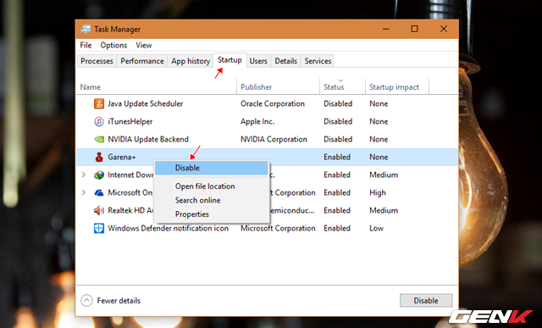The width and height of the screenshot is (542, 328).
Task: Click Medium impact of Realtek HD Audio row
Action: click(384, 210)
